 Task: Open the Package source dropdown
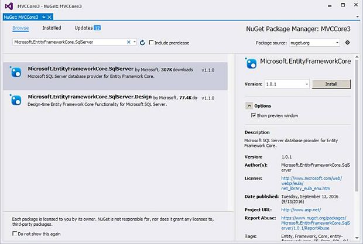pos(337,43)
